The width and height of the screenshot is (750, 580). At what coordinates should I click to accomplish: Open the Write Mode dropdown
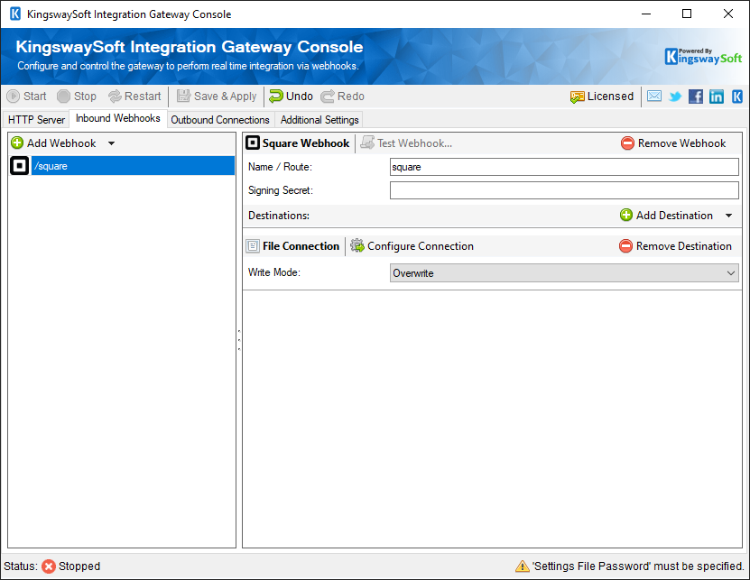click(x=564, y=273)
